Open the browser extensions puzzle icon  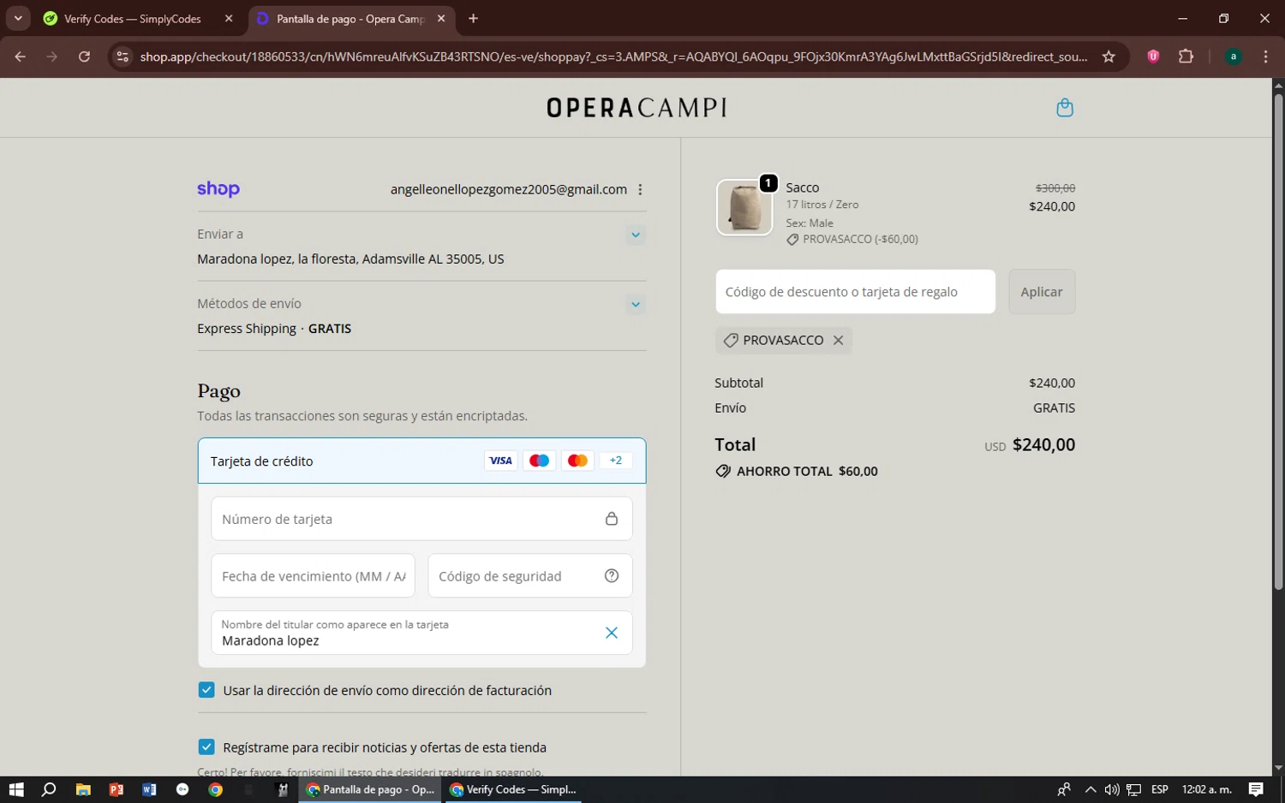point(1186,57)
